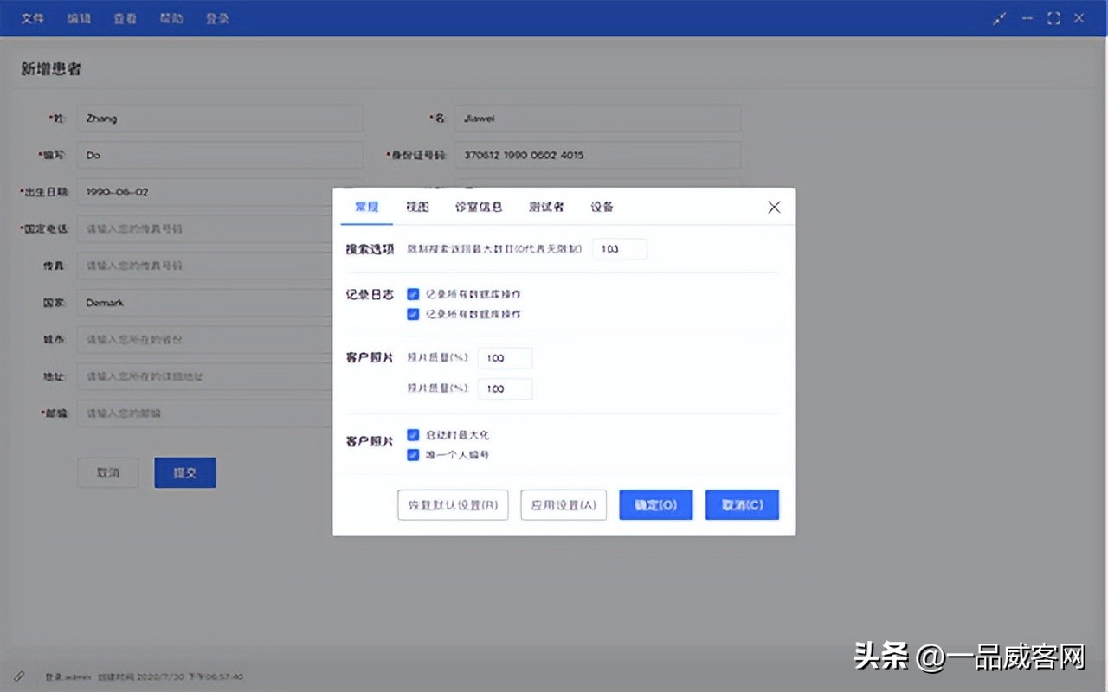This screenshot has height=692, width=1108.
Task: Click the 记录日志 section label
Action: click(370, 295)
